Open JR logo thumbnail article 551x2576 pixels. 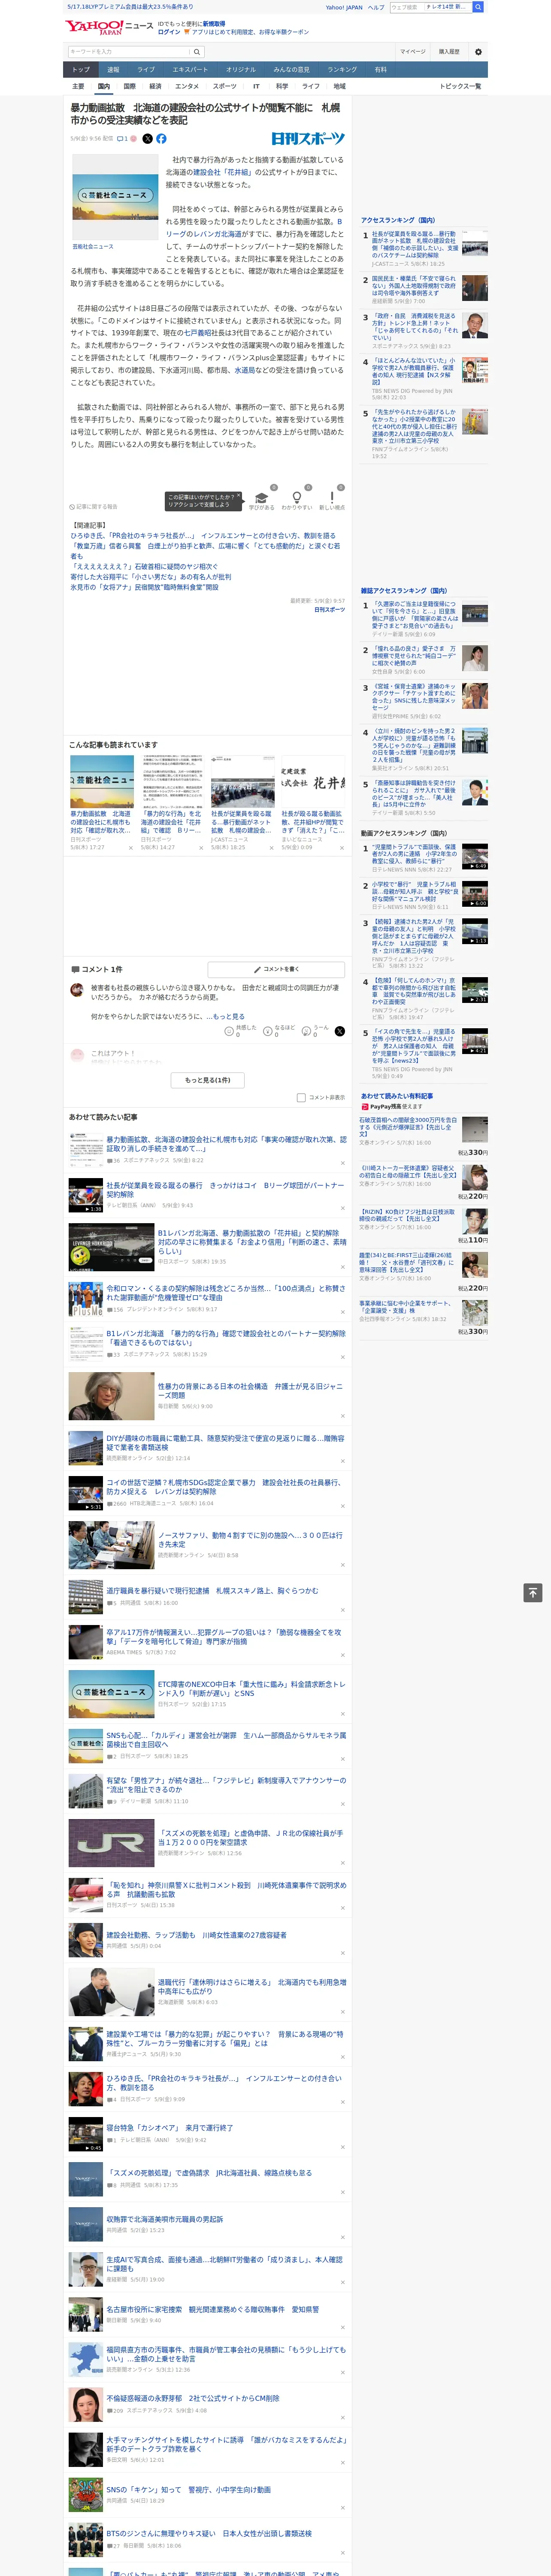(111, 1844)
